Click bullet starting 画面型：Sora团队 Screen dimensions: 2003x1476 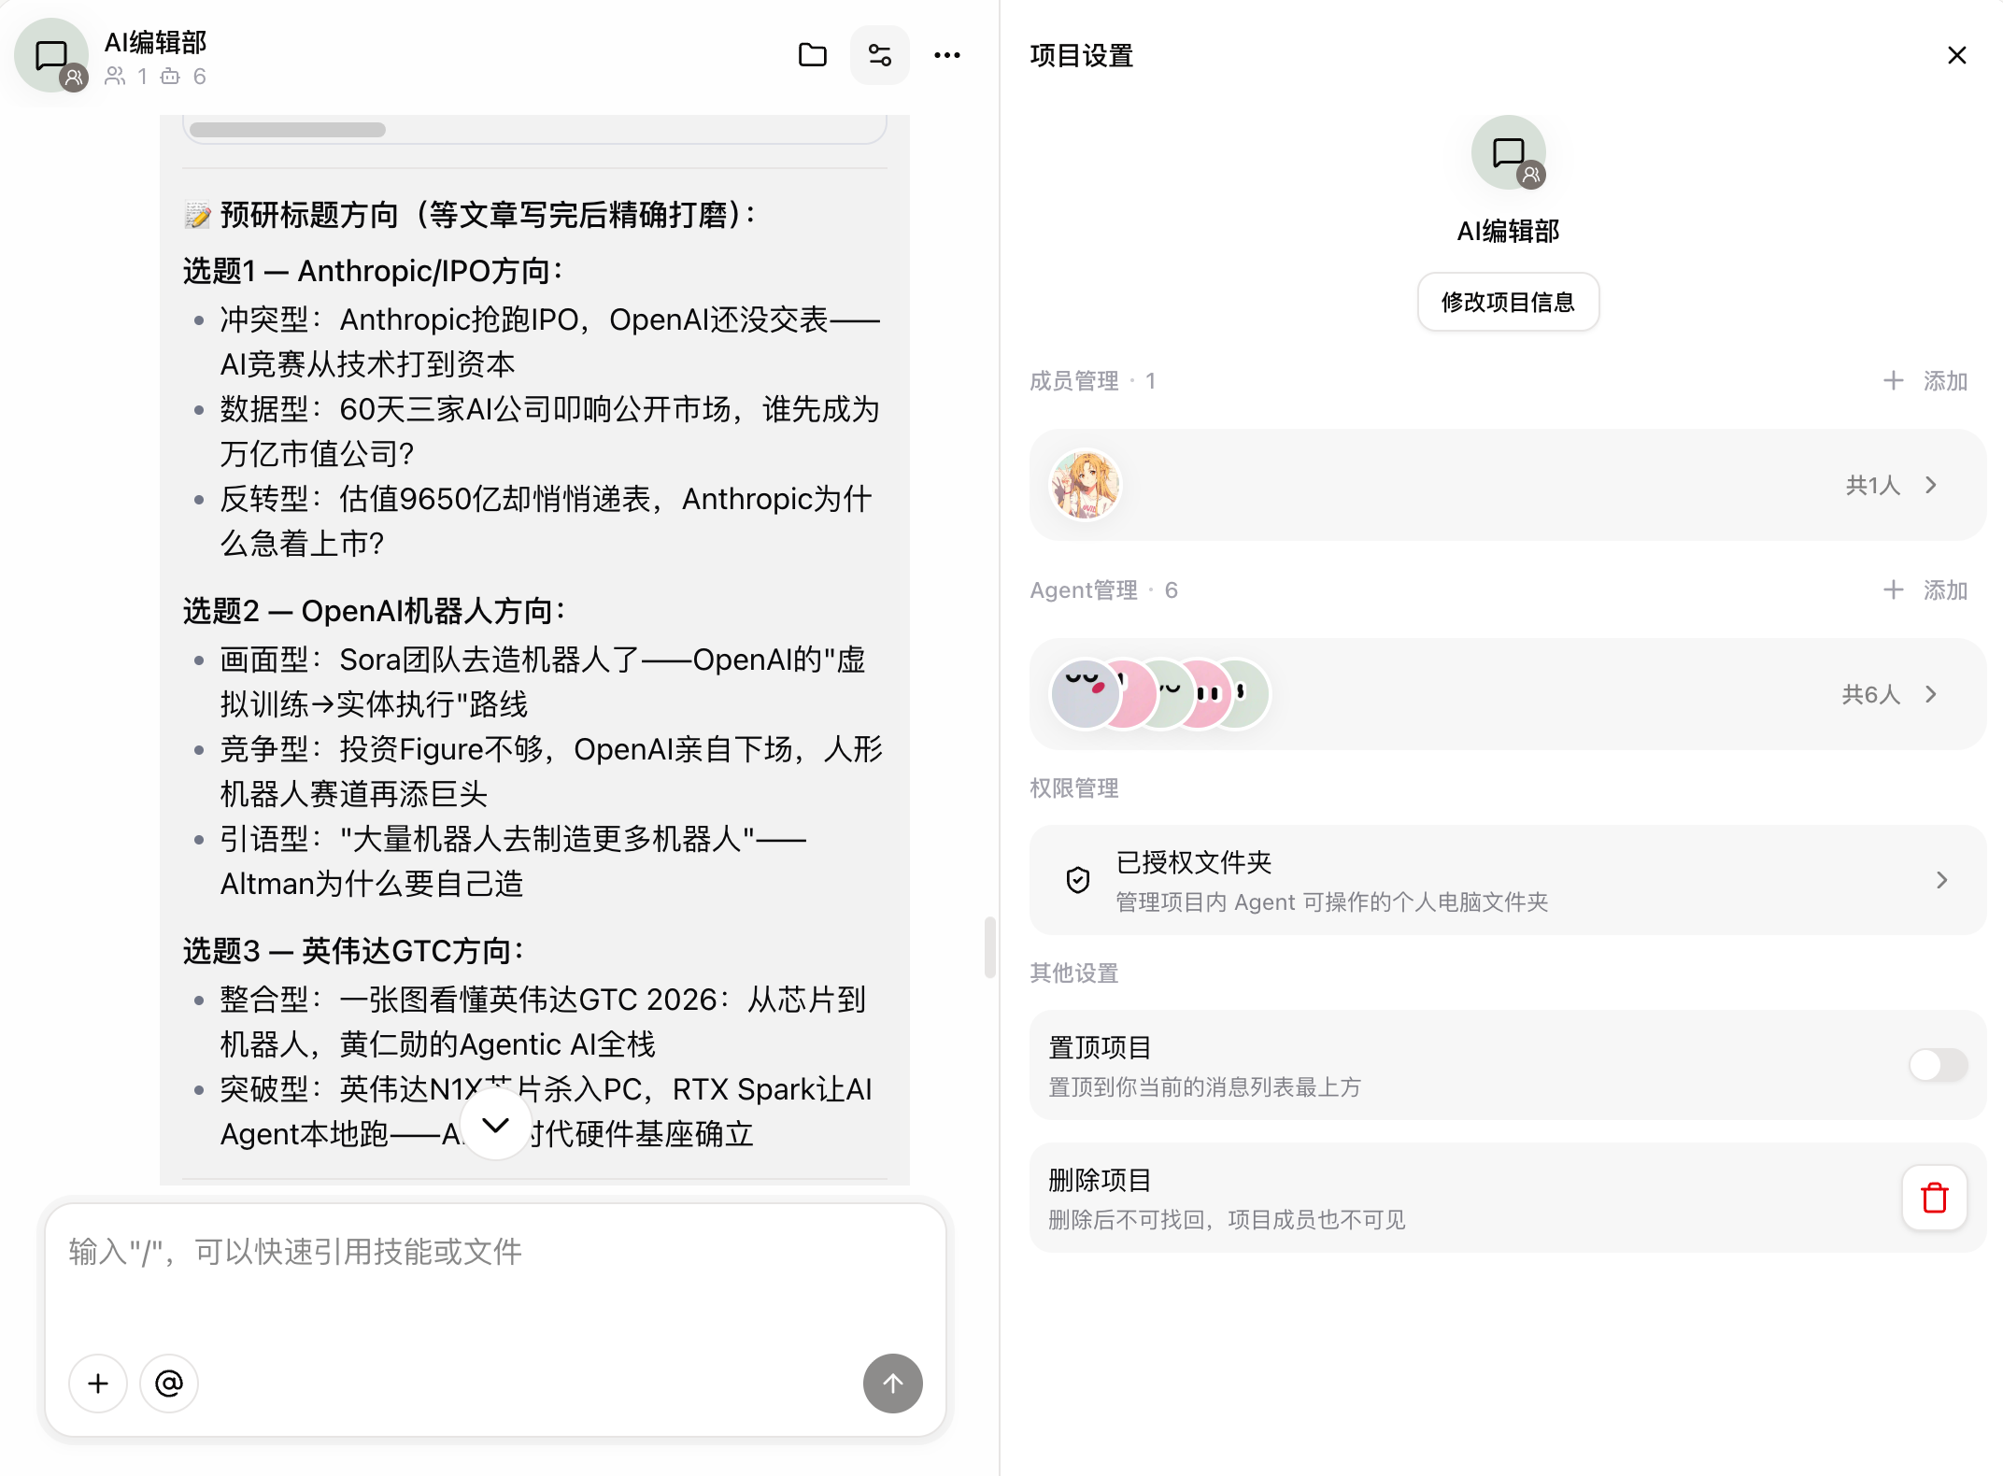[543, 682]
